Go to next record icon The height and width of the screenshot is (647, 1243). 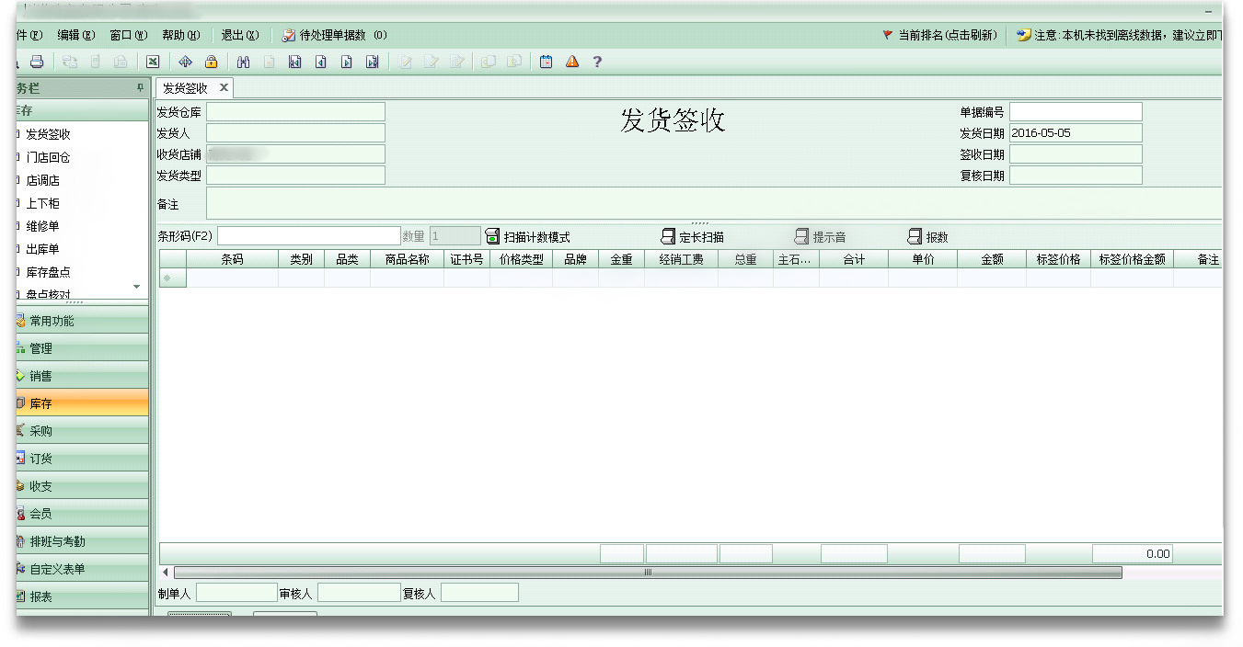(346, 62)
